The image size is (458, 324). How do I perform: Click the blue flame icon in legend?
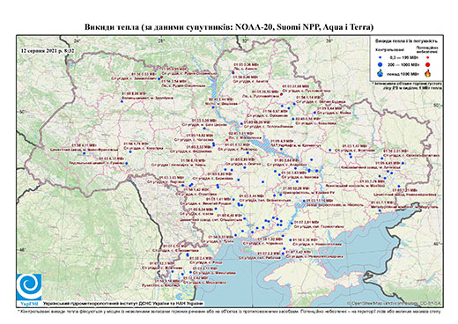pos(380,73)
